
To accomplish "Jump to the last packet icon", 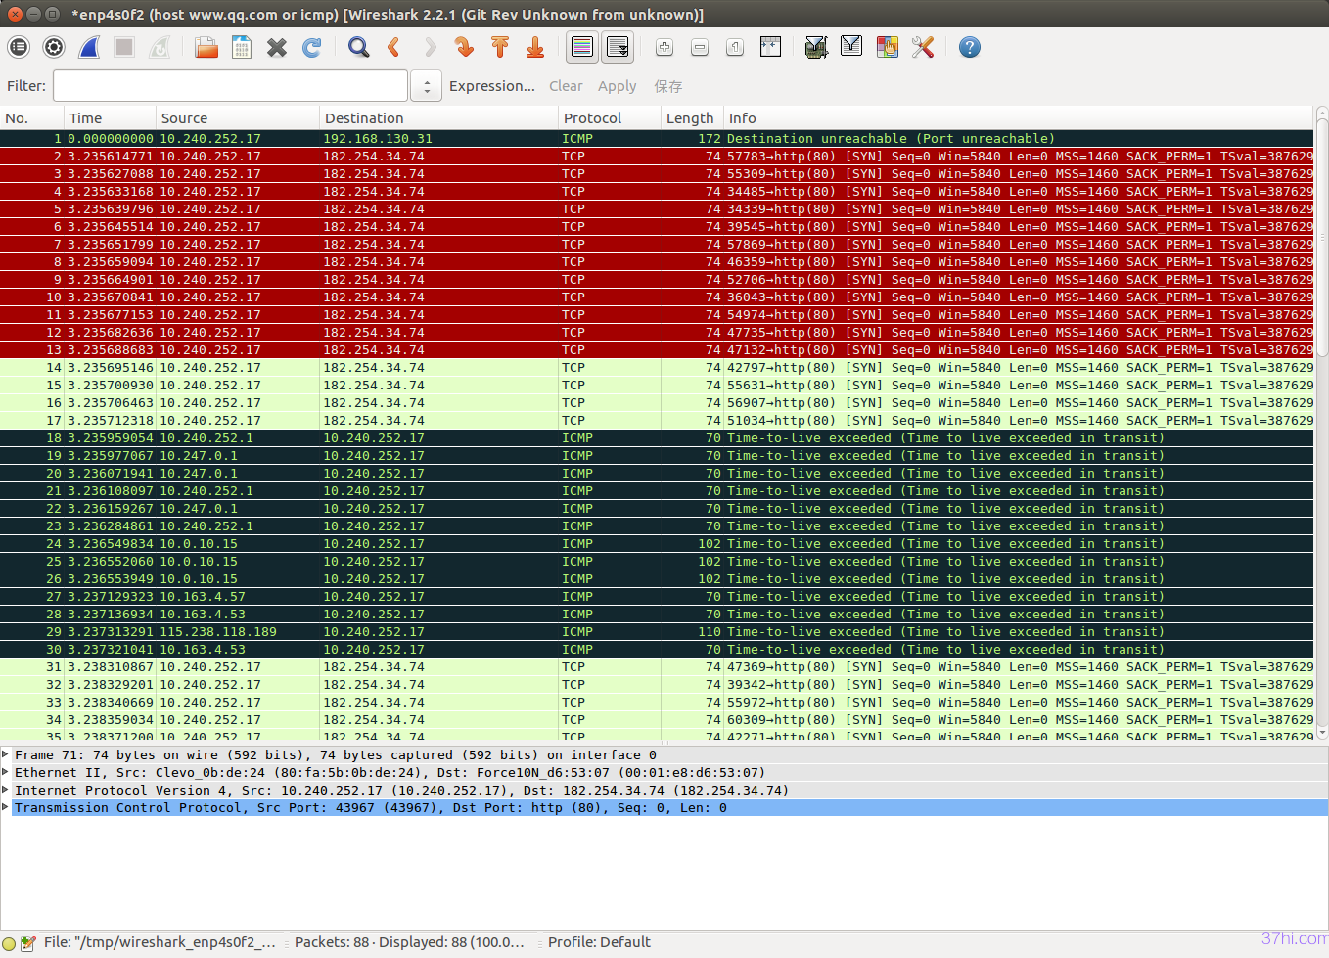I will tap(535, 47).
